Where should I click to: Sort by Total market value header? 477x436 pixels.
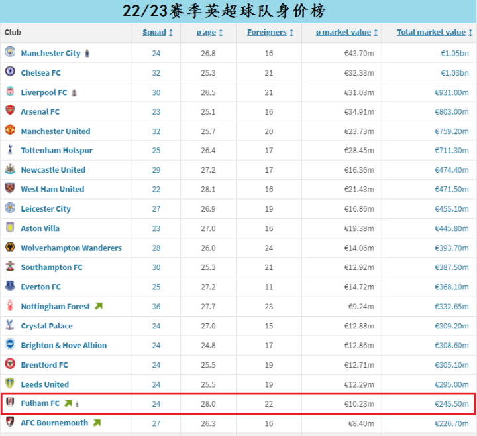click(435, 33)
